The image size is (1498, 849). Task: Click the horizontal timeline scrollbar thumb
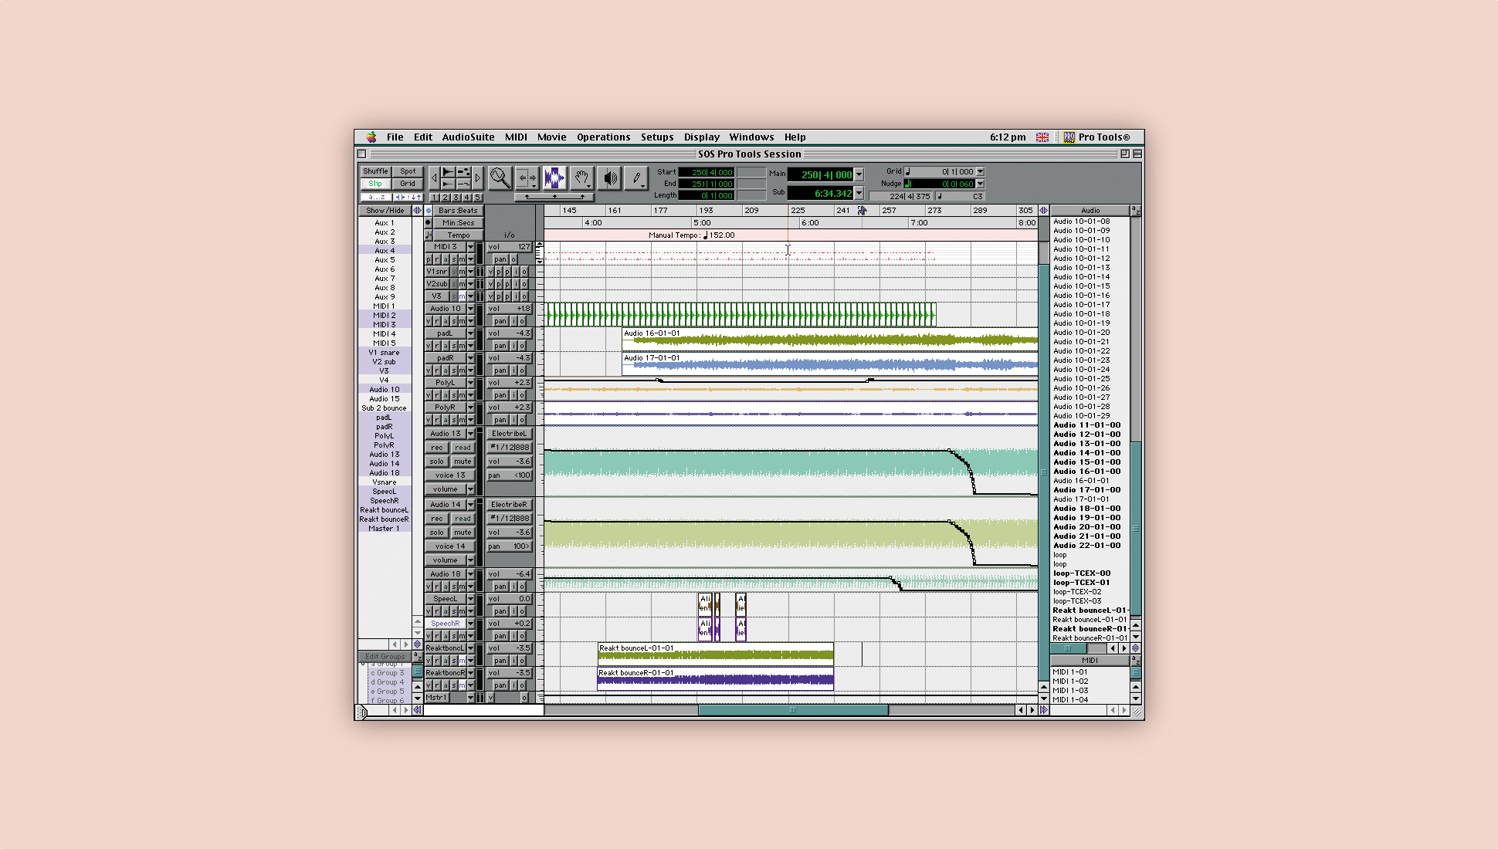click(x=793, y=710)
